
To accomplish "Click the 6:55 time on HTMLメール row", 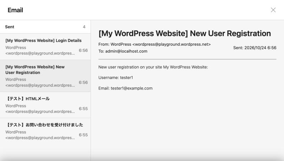I will click(x=83, y=109).
